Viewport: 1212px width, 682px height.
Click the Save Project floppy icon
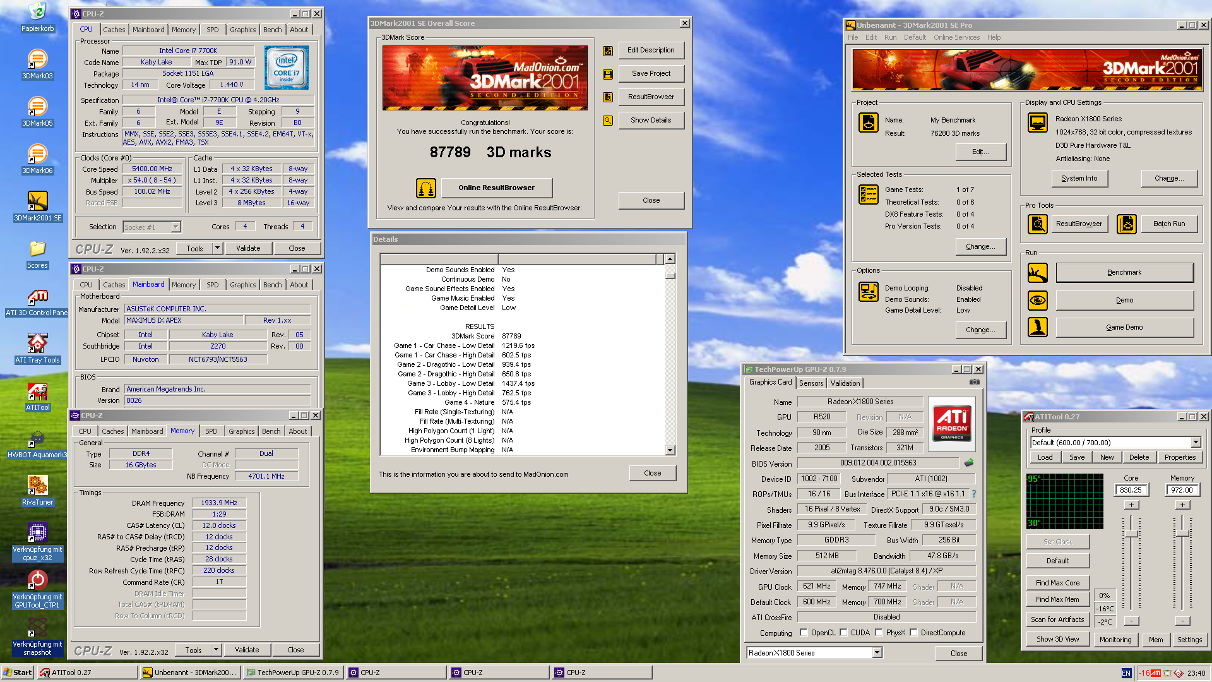click(608, 74)
